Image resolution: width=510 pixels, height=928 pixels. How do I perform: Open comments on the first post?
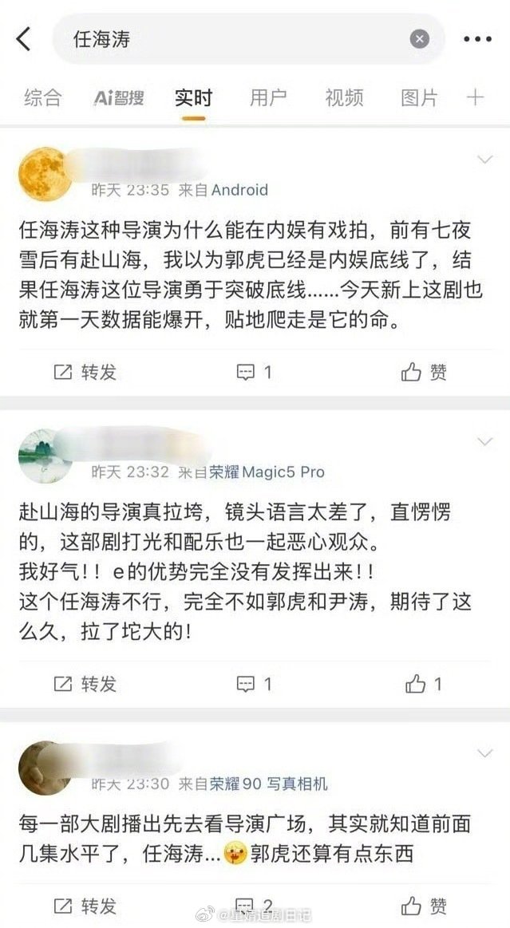click(254, 373)
